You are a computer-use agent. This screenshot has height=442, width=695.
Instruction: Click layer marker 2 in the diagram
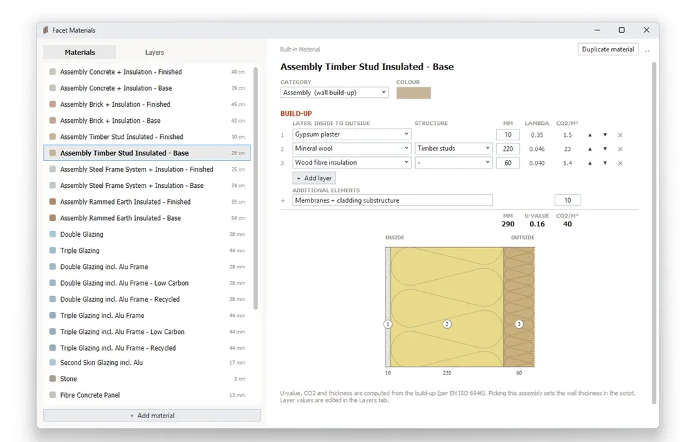[x=447, y=324]
